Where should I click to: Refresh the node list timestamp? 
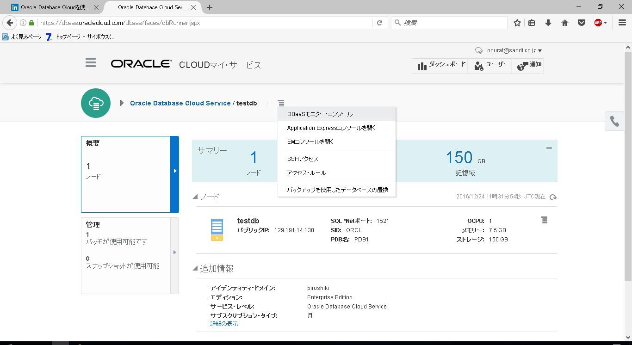click(x=553, y=197)
